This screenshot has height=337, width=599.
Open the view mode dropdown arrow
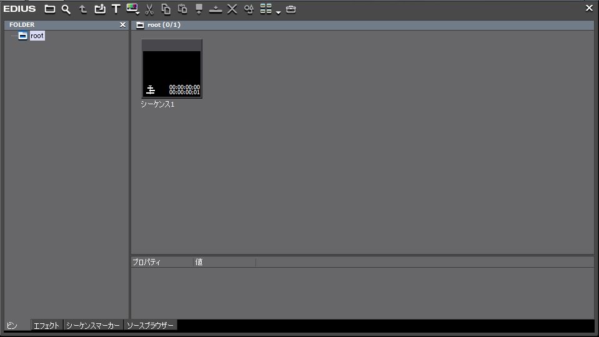pos(278,12)
